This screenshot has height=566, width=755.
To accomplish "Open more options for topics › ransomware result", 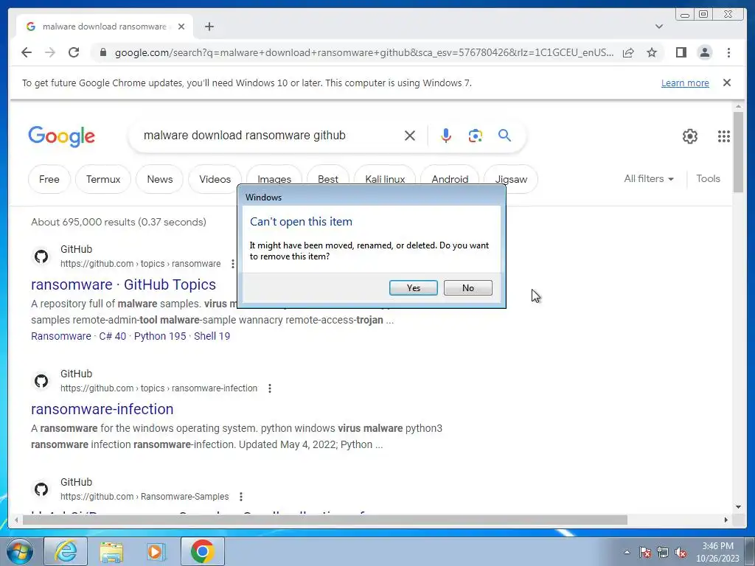I will 232,264.
